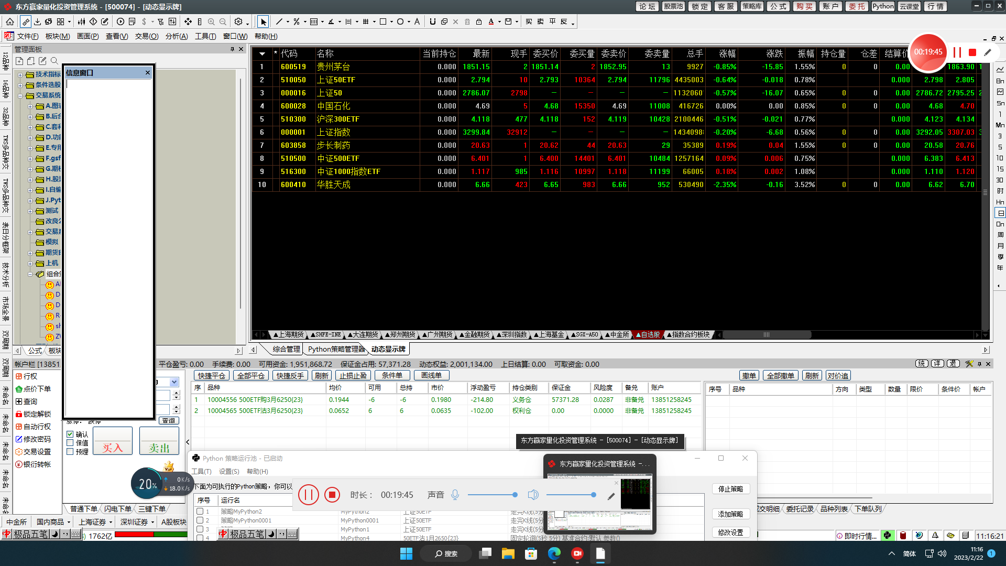This screenshot has height=566, width=1006.
Task: Mute the speaker icon in the recorder bar
Action: point(533,495)
